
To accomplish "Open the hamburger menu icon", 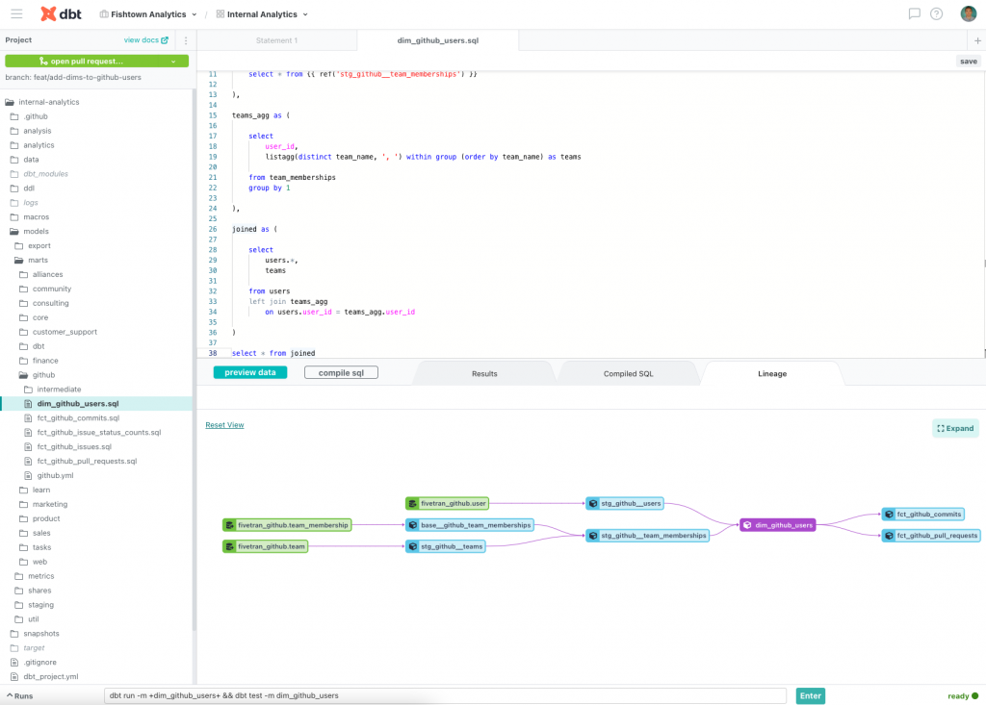I will click(16, 13).
